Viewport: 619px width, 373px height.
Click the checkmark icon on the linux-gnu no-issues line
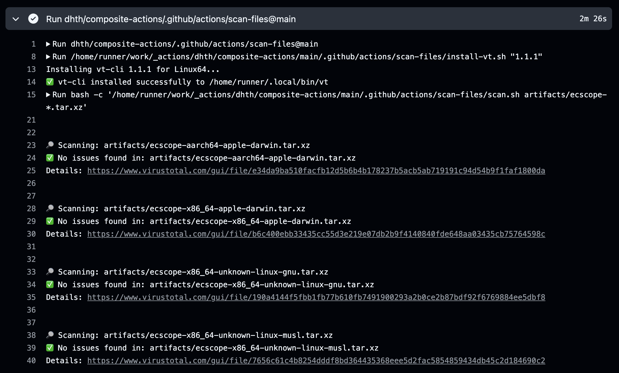(50, 284)
